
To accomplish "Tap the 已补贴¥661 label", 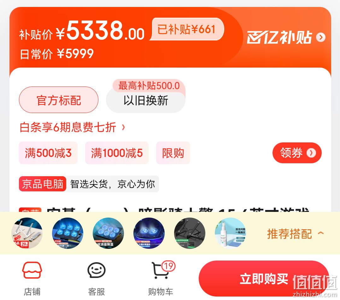I will tap(187, 29).
